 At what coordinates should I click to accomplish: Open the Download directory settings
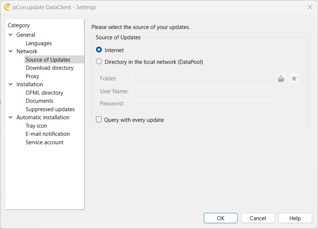[50, 68]
